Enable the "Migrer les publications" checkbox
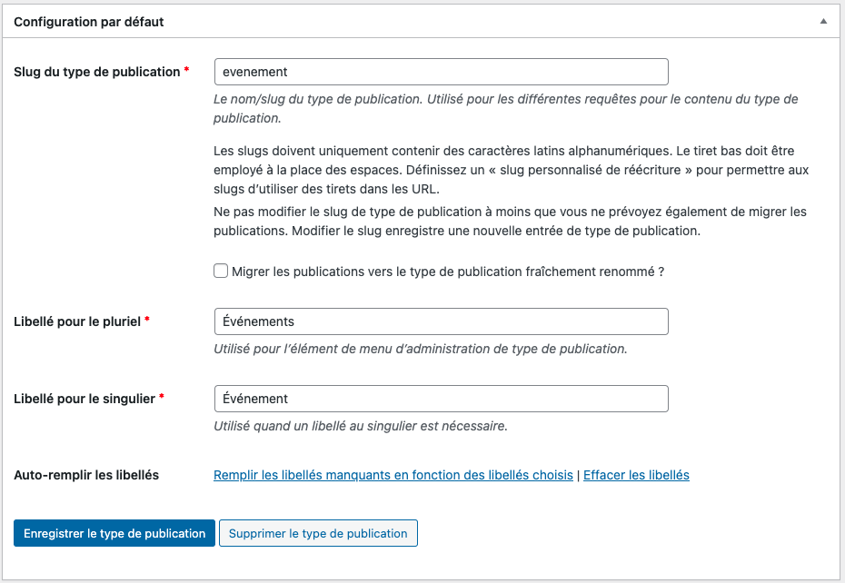845x583 pixels. coord(221,271)
